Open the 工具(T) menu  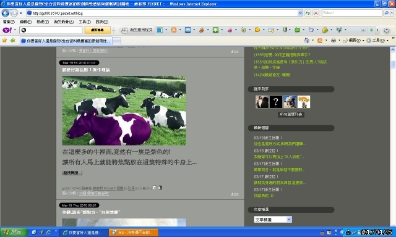(85, 22)
